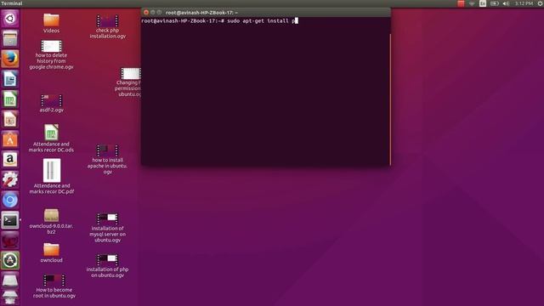Screen dimensions: 544x306
Task: Select the asdf-2.ogv video file
Action: (51, 104)
